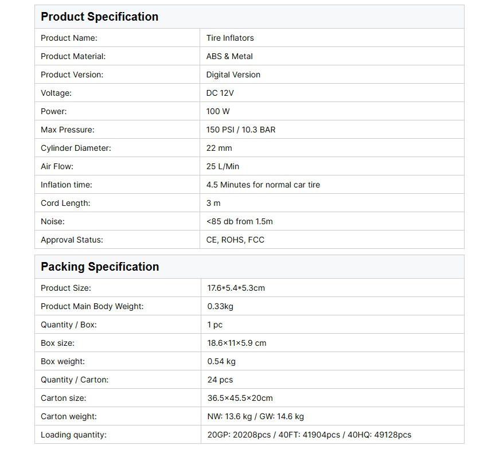Click the CE, ROHS, FCC approval value
The height and width of the screenshot is (449, 503).
tap(236, 240)
